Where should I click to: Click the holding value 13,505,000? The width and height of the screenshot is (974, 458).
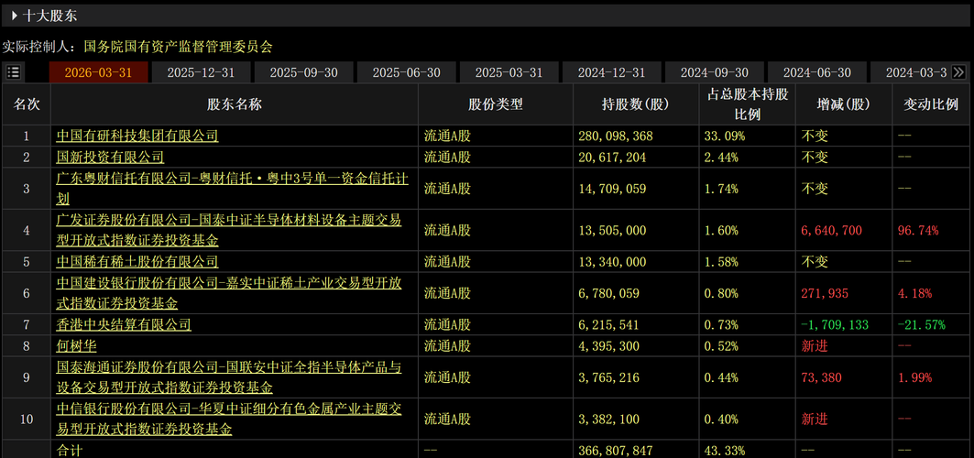point(612,230)
